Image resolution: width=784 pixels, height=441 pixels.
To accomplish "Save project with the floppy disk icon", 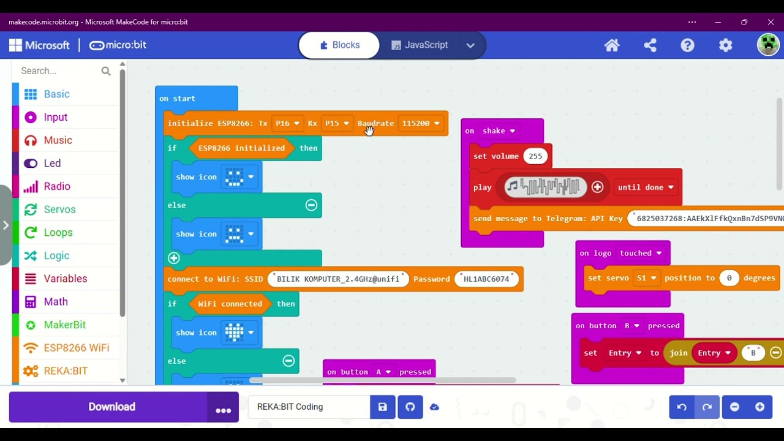I will tap(383, 407).
